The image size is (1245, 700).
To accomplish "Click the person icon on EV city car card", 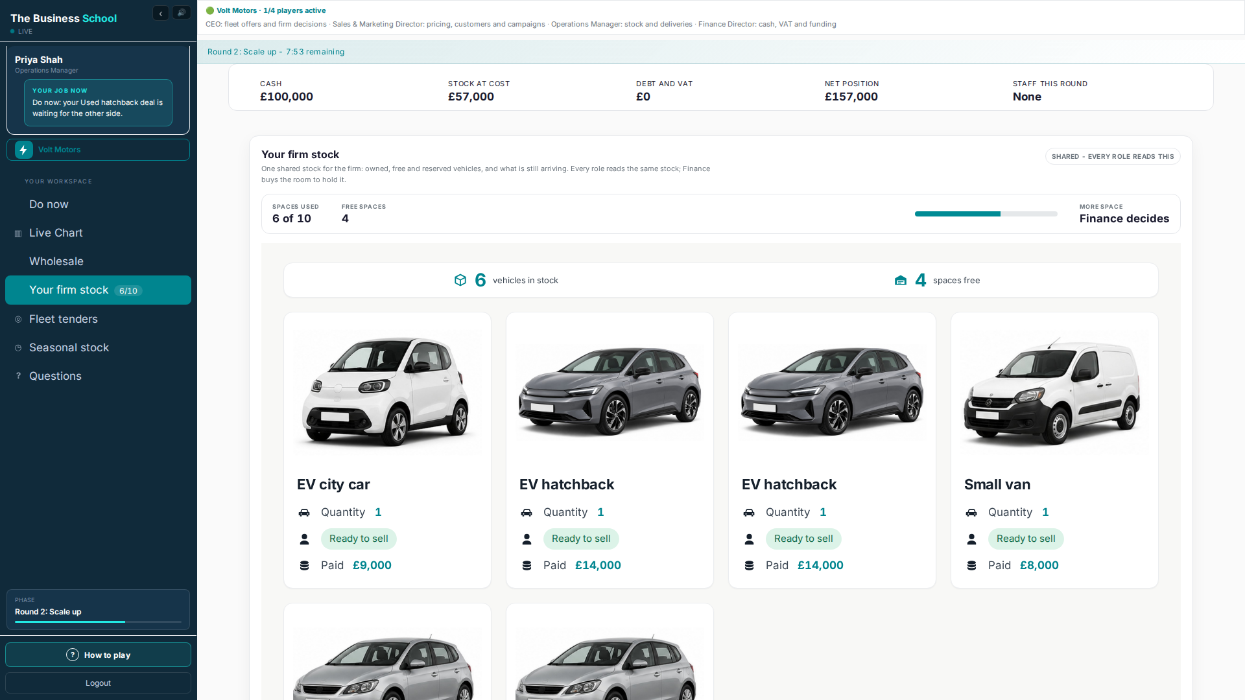I will tap(304, 539).
